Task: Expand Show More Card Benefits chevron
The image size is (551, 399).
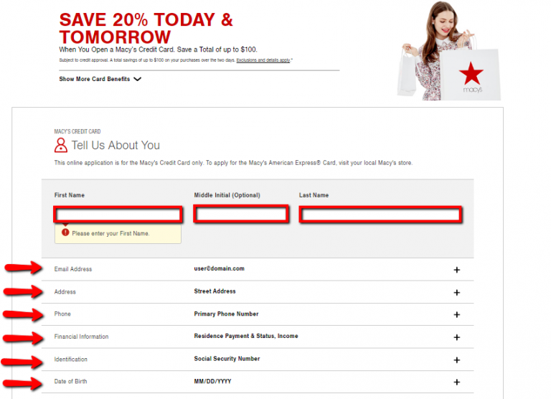Action: 138,79
